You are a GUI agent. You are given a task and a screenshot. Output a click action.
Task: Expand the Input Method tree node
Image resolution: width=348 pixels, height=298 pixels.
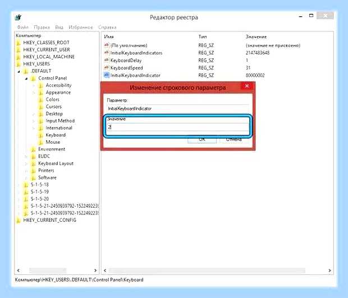coord(34,121)
